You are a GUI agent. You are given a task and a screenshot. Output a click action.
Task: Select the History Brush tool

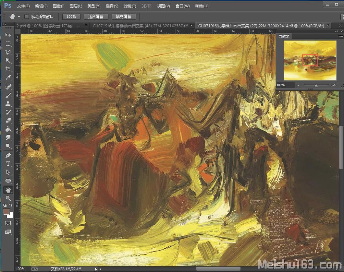point(8,112)
